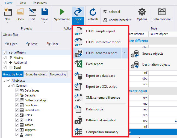Open a project with the Open folder icon

click(20, 12)
